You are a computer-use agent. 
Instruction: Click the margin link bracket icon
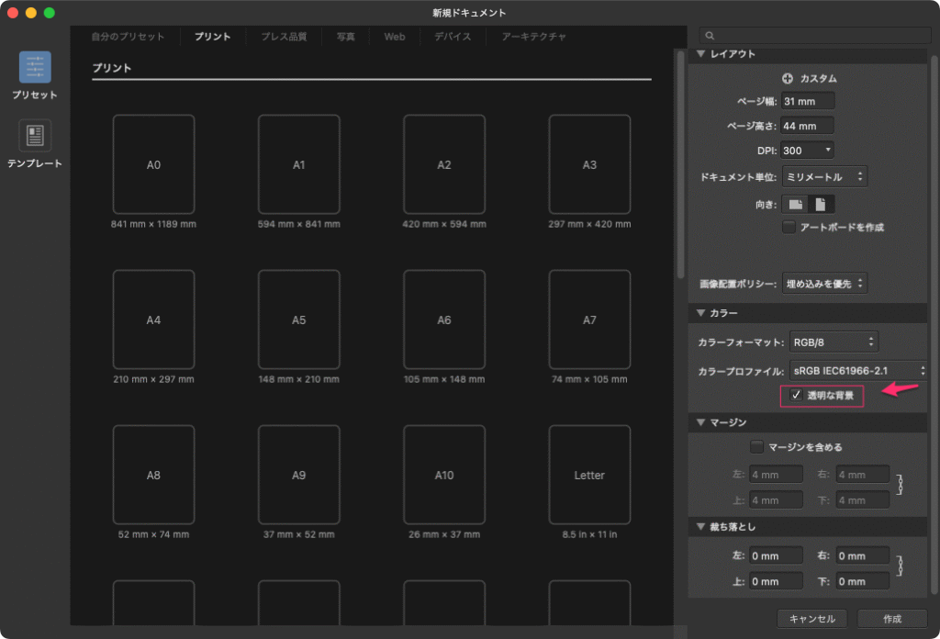(x=901, y=486)
